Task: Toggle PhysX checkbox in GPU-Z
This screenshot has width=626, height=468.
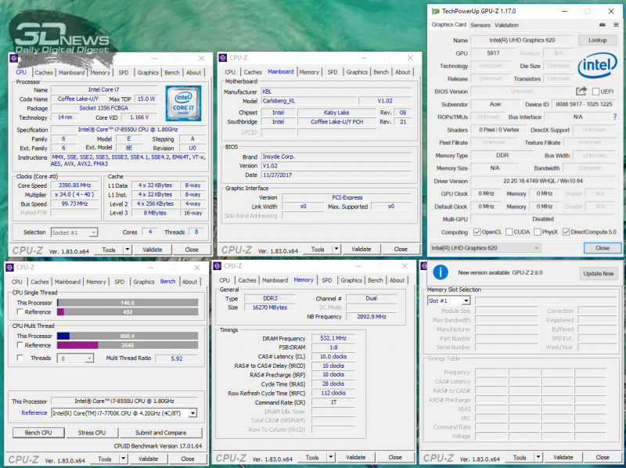Action: click(538, 232)
